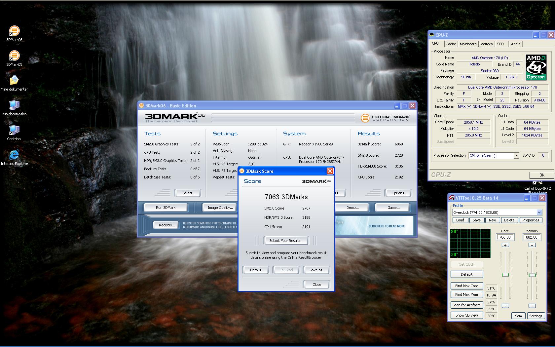Follow Click Here To Read More link
The width and height of the screenshot is (555, 347).
[387, 226]
